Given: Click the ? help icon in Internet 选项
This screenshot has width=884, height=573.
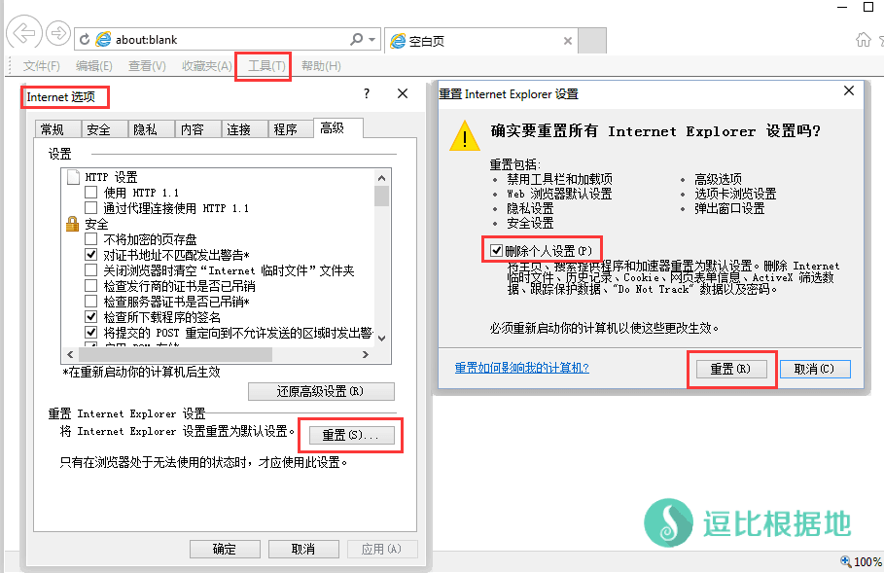Looking at the screenshot, I should [367, 94].
